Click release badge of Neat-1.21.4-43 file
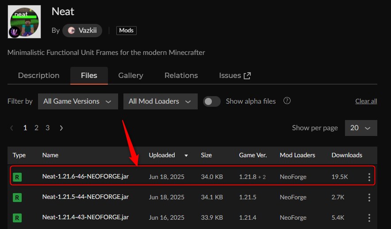 point(17,218)
